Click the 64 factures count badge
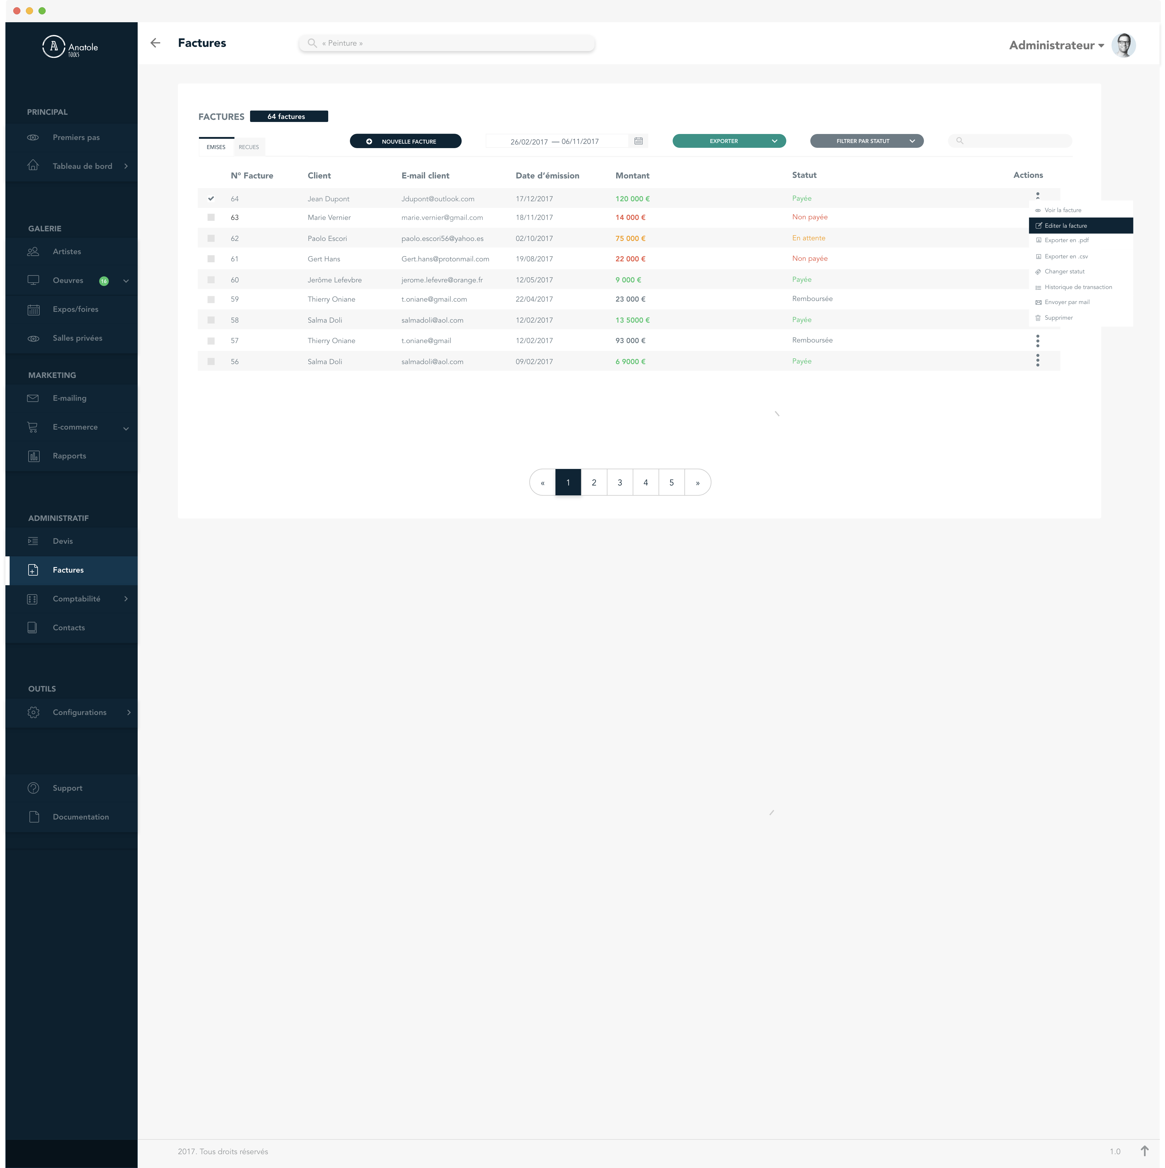The height and width of the screenshot is (1168, 1165). click(x=289, y=116)
